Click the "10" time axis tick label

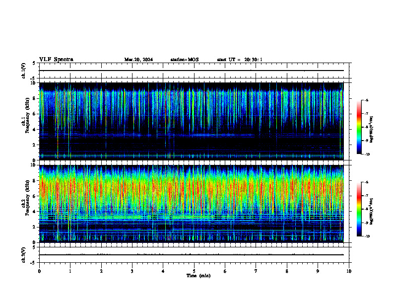(349, 271)
